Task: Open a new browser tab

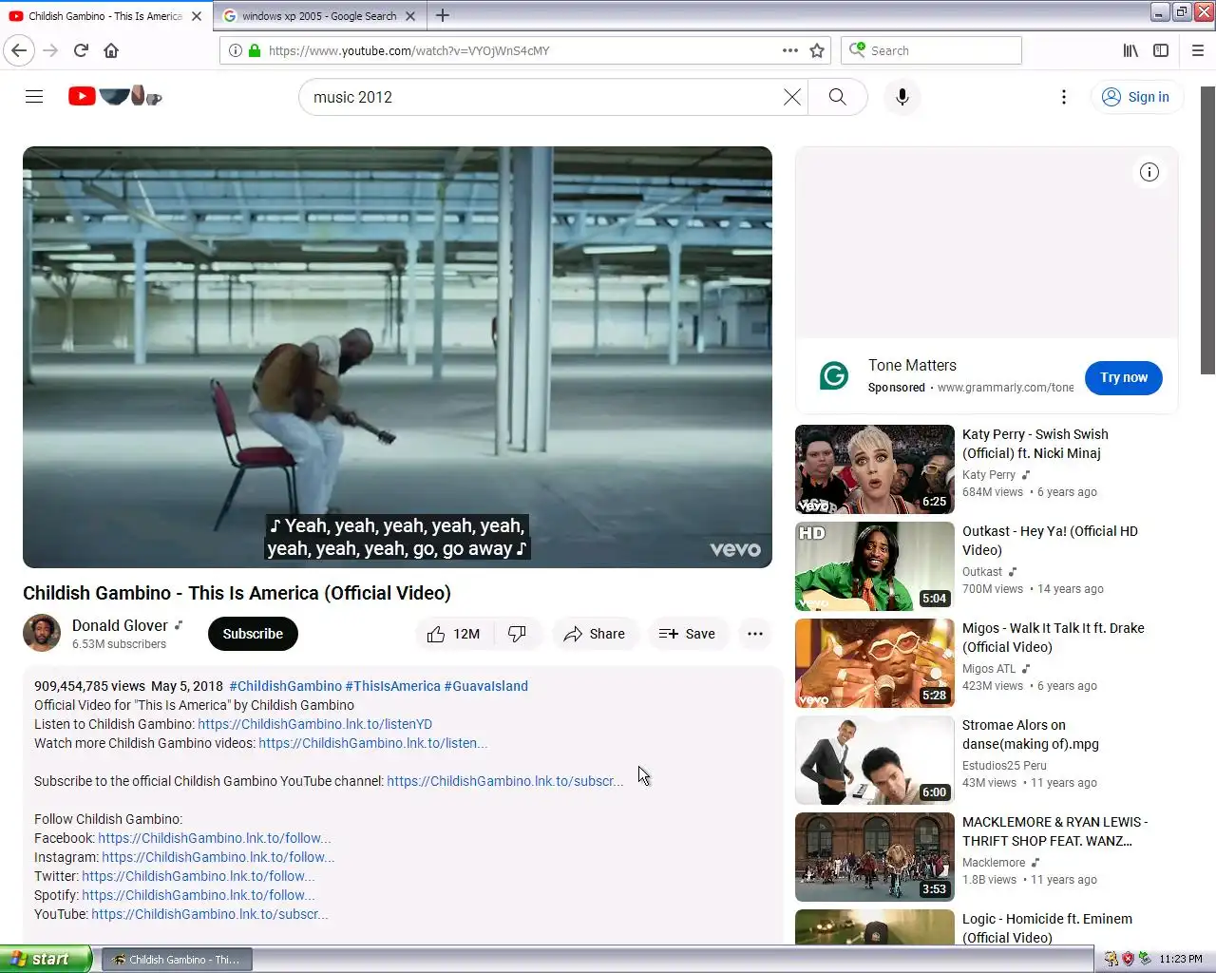Action: tap(443, 15)
